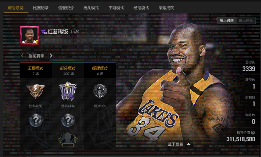Click the question-mark orb under 胜率42%
This screenshot has height=157, width=261.
(x=36, y=120)
